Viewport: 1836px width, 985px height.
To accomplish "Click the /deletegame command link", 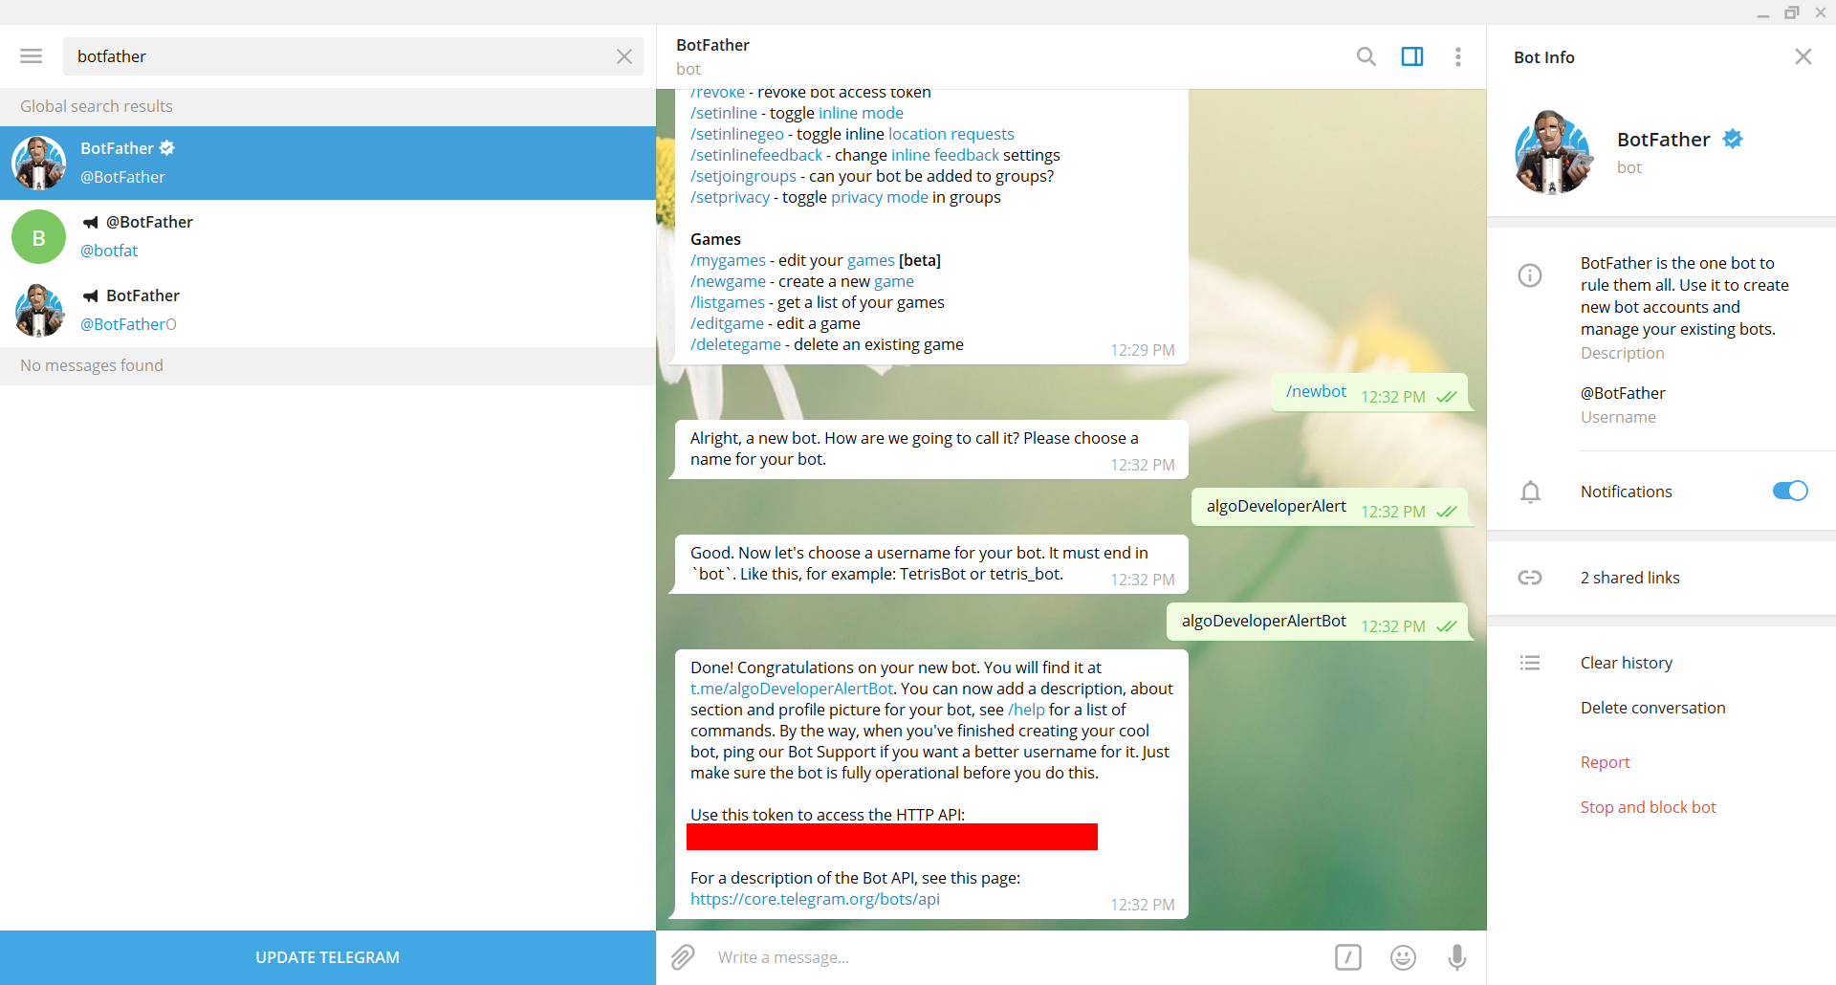I will pos(735,344).
